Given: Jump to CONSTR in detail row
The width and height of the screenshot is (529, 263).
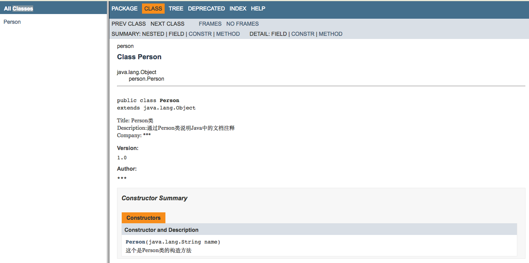Looking at the screenshot, I should click(x=303, y=34).
